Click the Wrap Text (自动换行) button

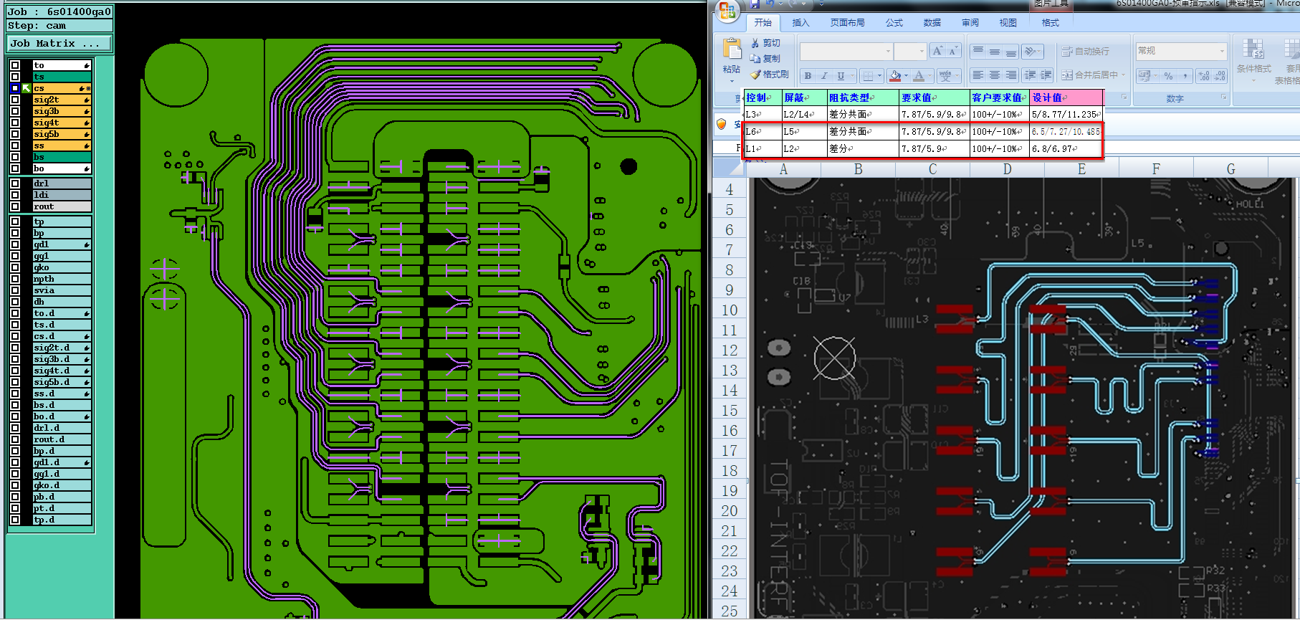(1084, 51)
